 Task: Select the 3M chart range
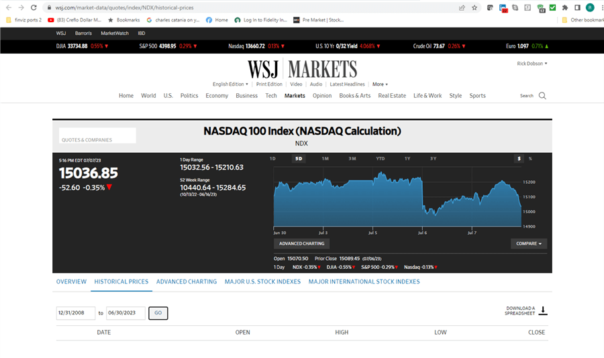pyautogui.click(x=352, y=159)
